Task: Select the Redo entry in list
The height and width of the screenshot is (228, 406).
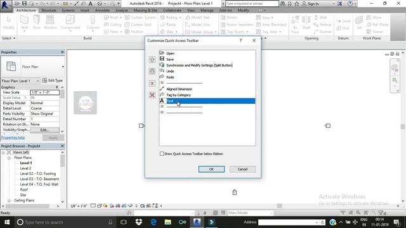Action: tap(207, 77)
